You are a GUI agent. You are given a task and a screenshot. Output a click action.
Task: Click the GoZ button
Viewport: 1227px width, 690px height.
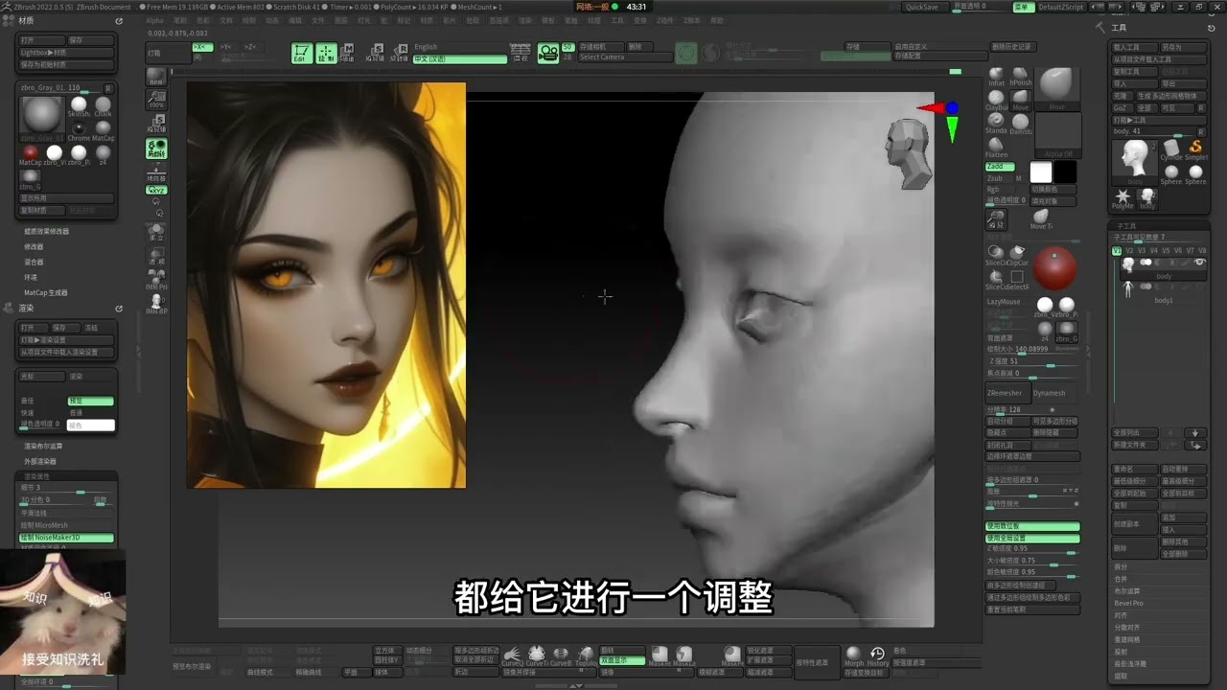(1123, 108)
